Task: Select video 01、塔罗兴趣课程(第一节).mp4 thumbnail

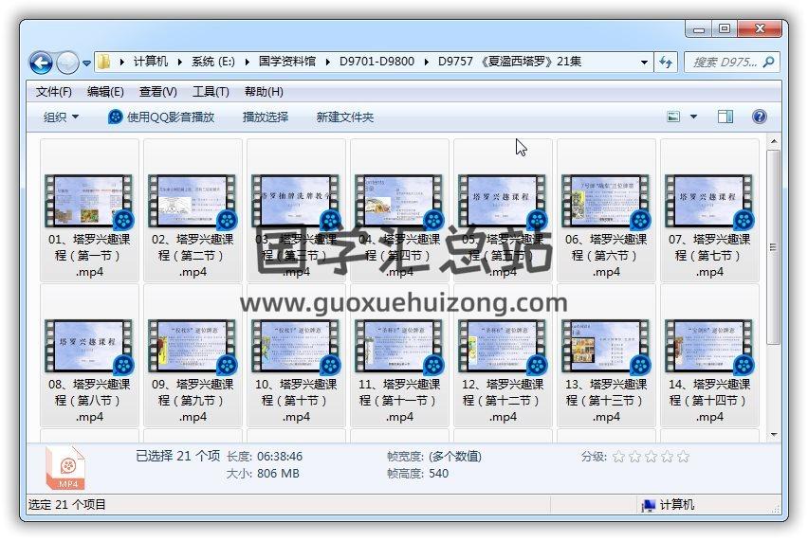Action: (89, 202)
